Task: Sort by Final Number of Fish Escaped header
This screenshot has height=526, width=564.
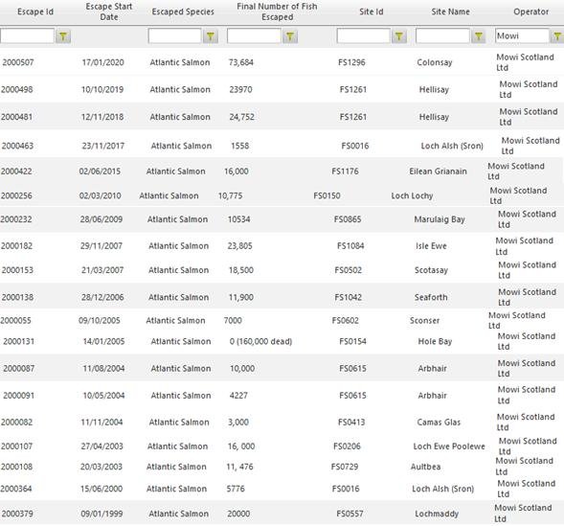Action: [x=277, y=11]
